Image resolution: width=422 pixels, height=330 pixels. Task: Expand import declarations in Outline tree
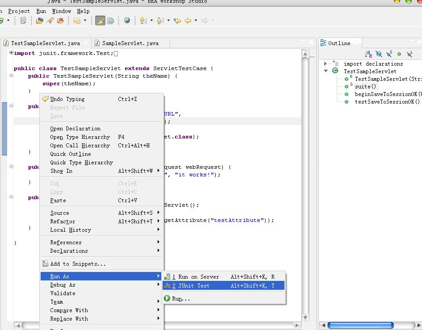click(325, 64)
